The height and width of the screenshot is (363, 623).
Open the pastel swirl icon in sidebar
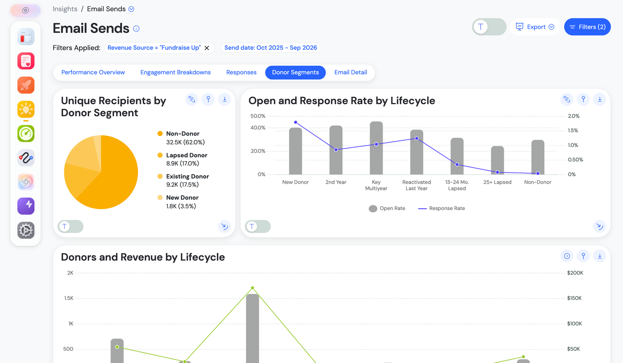click(26, 182)
